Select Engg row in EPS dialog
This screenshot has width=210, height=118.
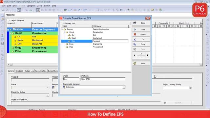pos(95,44)
